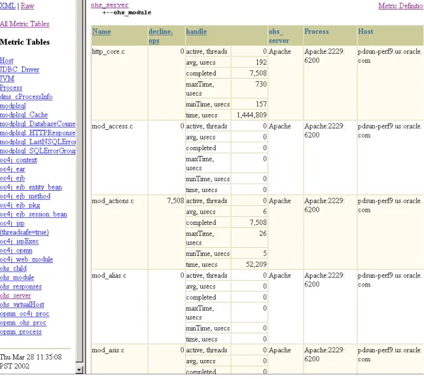Click mod_asis.c row name
Screen dimensions: 424x379
pyautogui.click(x=108, y=350)
